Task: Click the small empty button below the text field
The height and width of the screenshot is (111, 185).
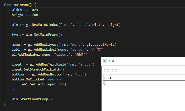Action: tap(105, 83)
